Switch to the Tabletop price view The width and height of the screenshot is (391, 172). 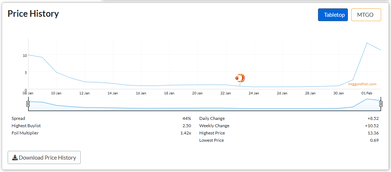tap(333, 15)
